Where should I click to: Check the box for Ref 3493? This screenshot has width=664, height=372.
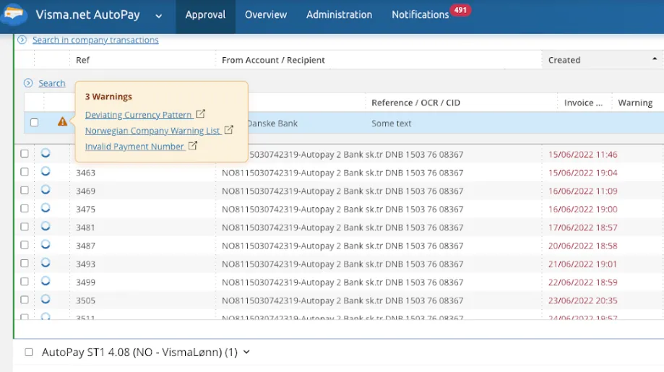coord(25,263)
